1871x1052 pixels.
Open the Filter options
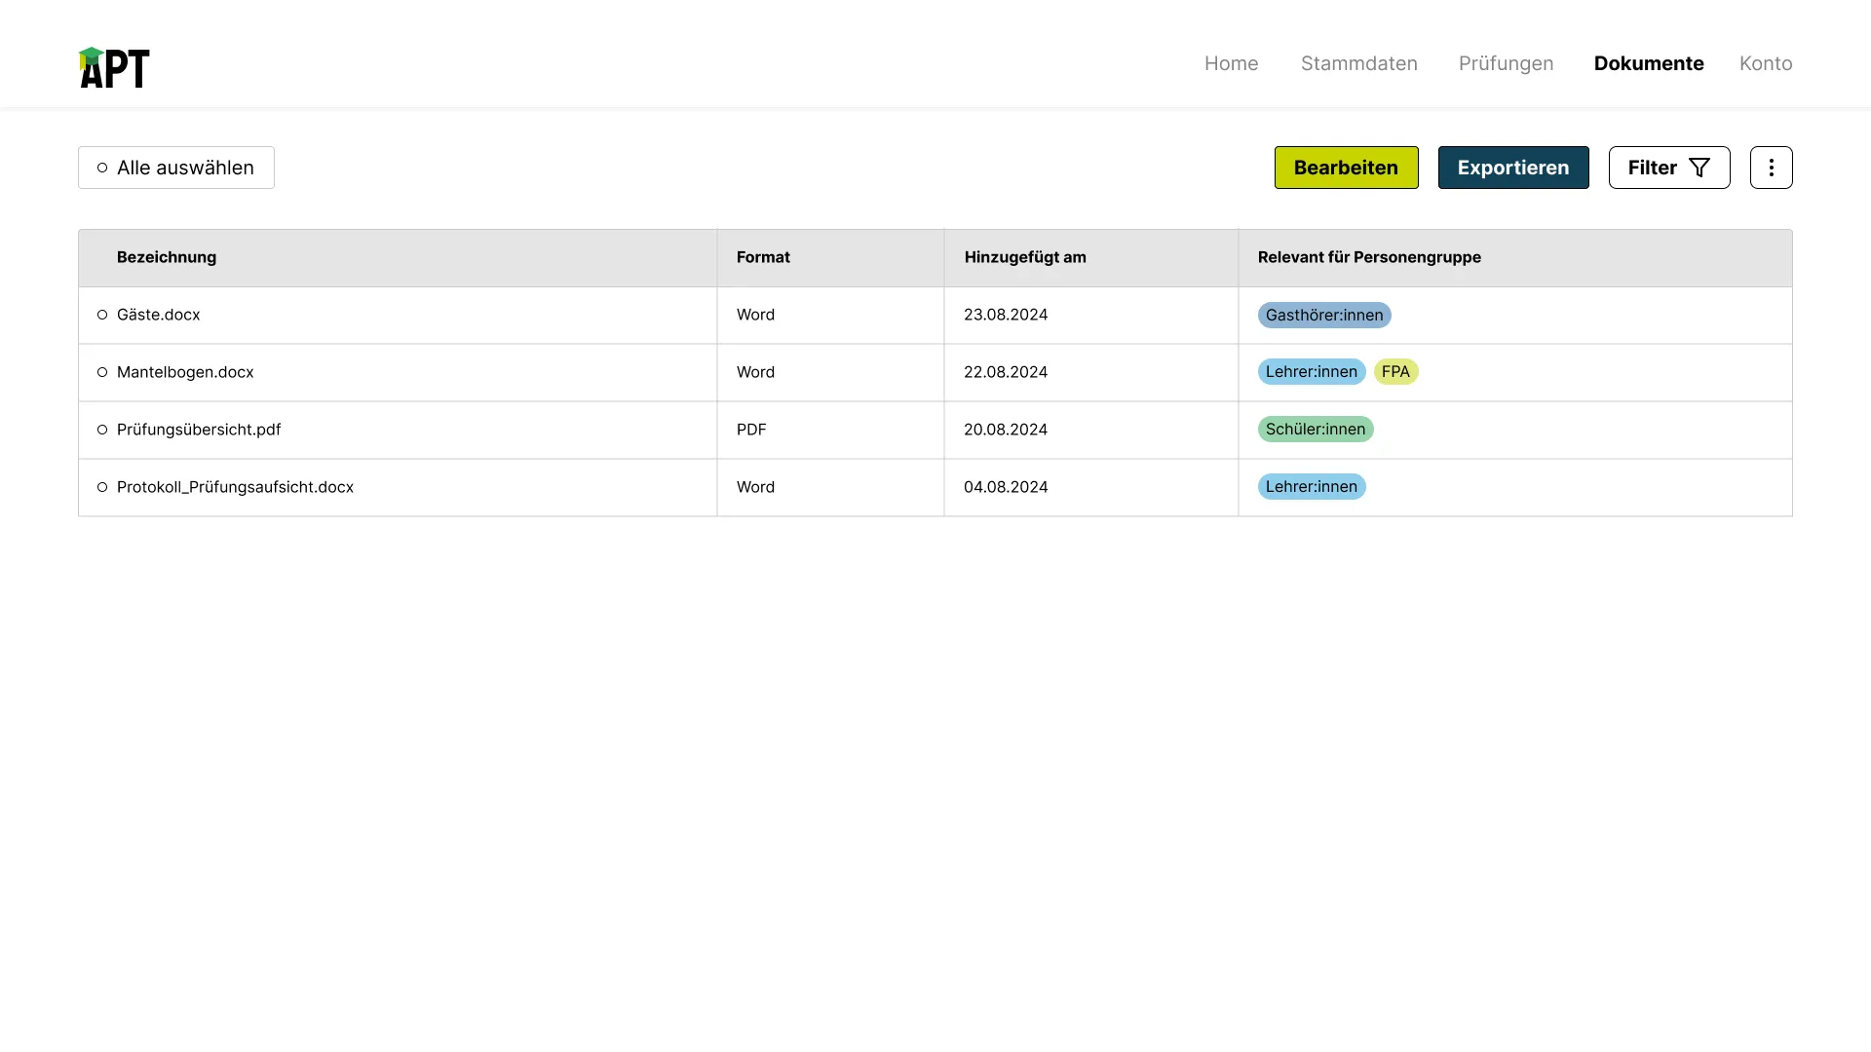pos(1669,168)
